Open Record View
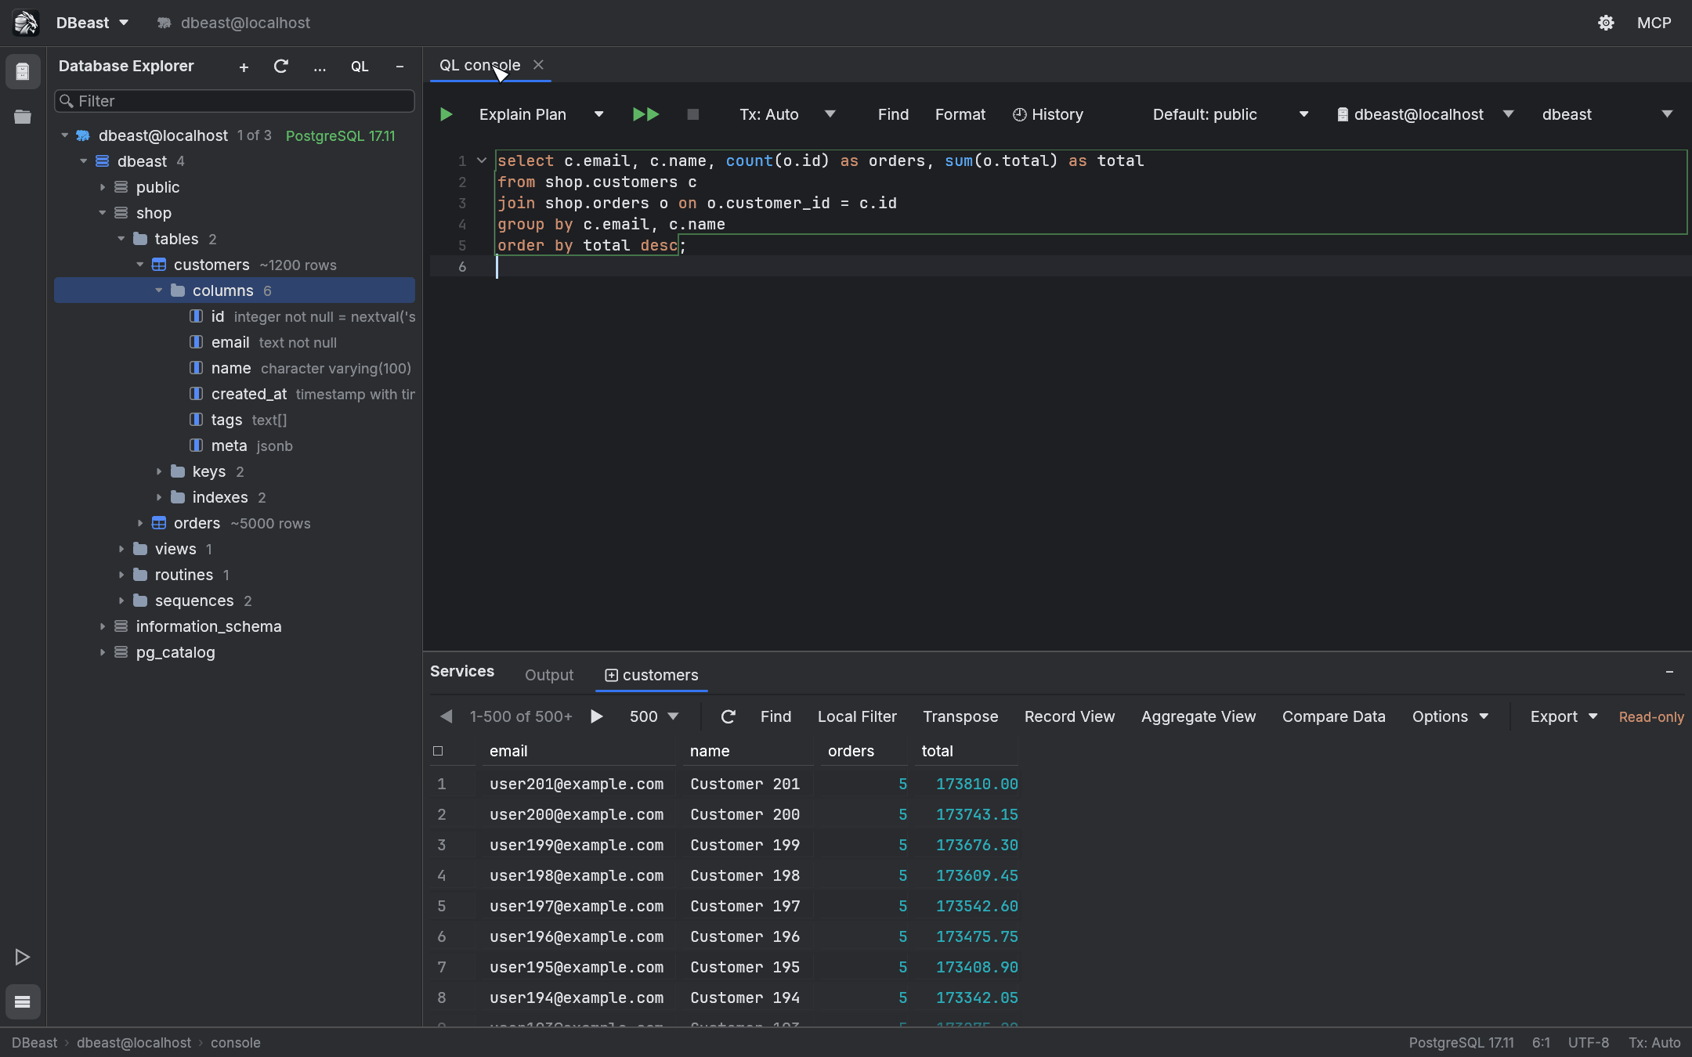This screenshot has width=1692, height=1057. click(x=1069, y=716)
